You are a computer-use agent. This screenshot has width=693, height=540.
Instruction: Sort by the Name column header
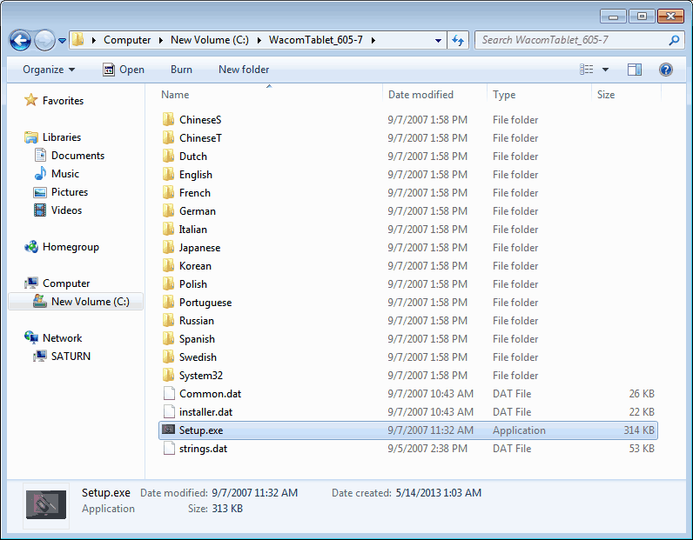(269, 95)
